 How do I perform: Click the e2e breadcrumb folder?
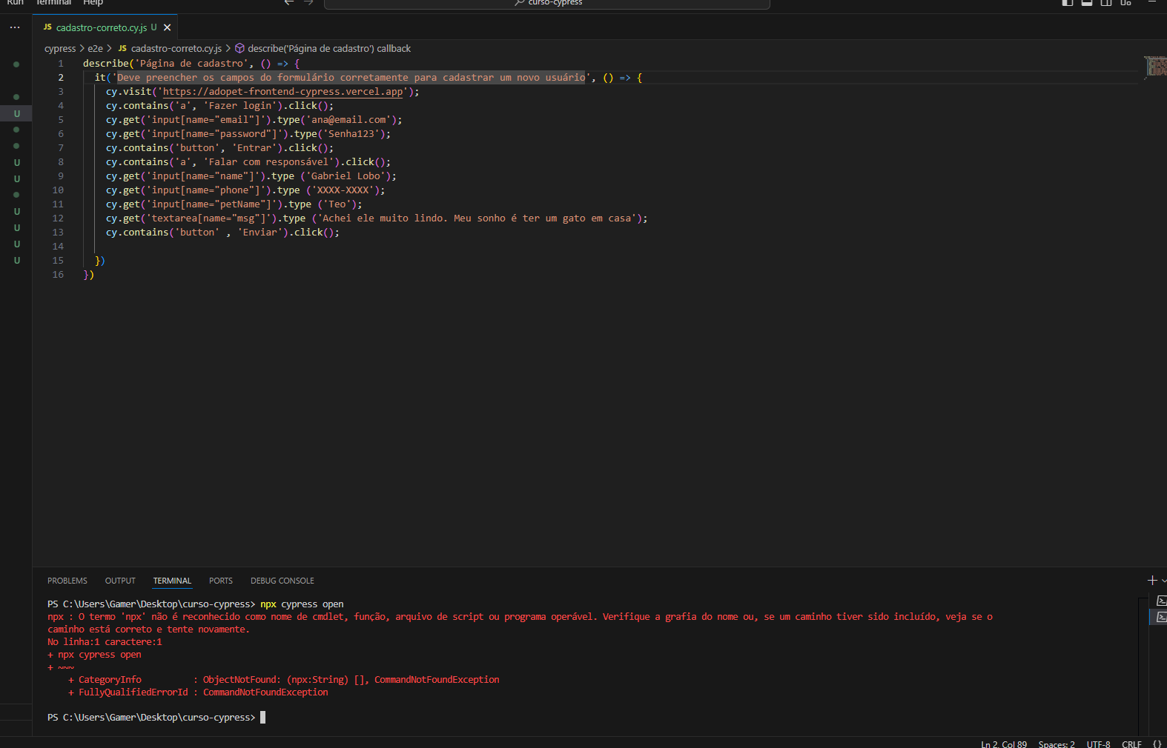95,49
